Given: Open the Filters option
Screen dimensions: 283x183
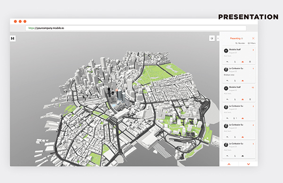Looking at the screenshot, I should point(251,43).
